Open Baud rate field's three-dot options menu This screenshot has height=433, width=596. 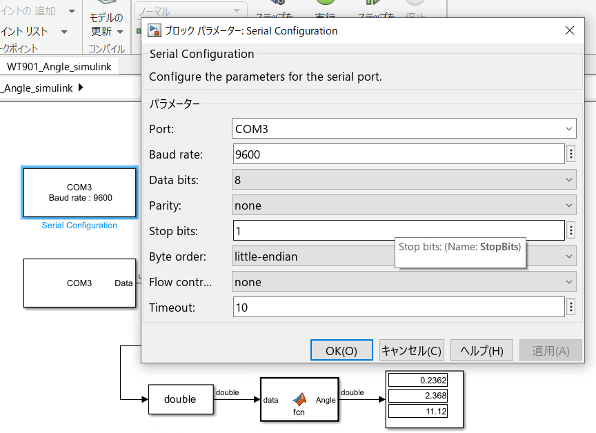pos(571,154)
